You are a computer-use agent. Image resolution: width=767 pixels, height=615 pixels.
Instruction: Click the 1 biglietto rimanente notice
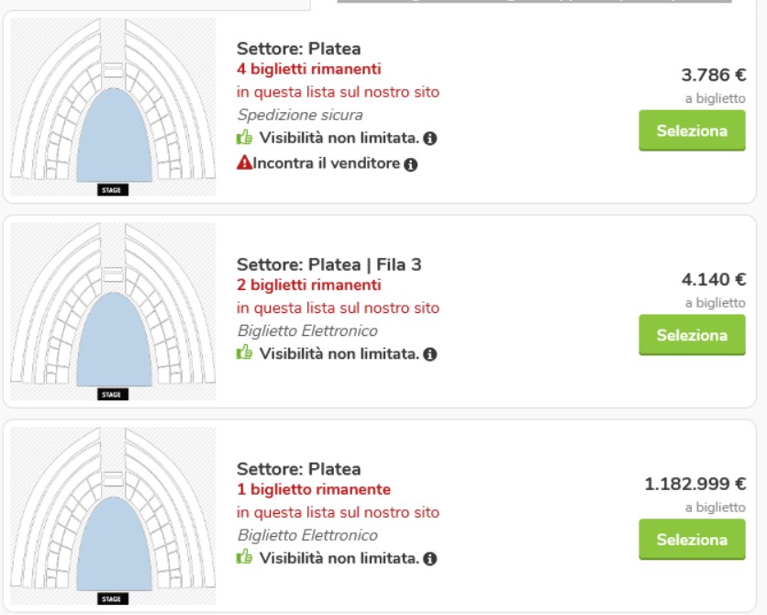(x=314, y=489)
